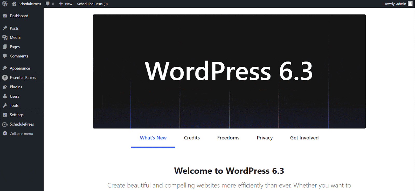Viewport: 415px width, 191px height.
Task: Click the SchedulePress sidebar icon
Action: pyautogui.click(x=5, y=124)
